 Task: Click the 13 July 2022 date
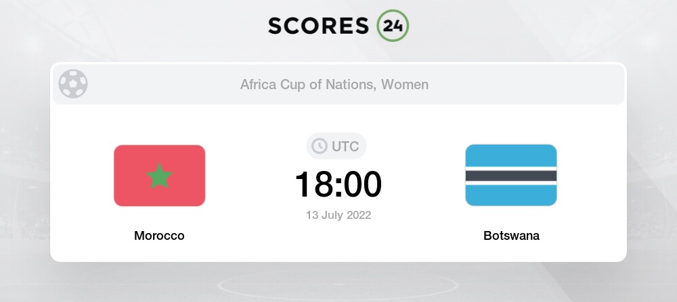coord(338,216)
